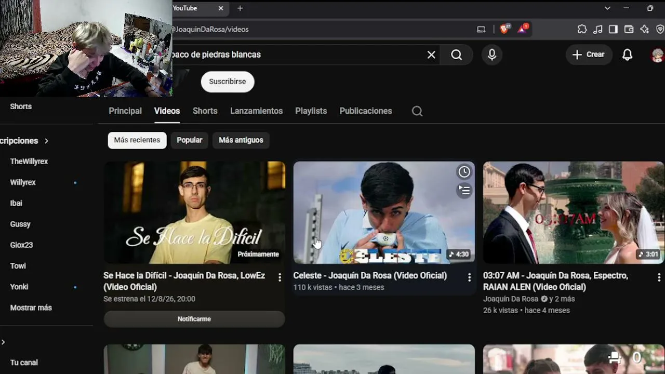Open the account avatar menu
Image resolution: width=665 pixels, height=374 pixels.
tap(658, 55)
